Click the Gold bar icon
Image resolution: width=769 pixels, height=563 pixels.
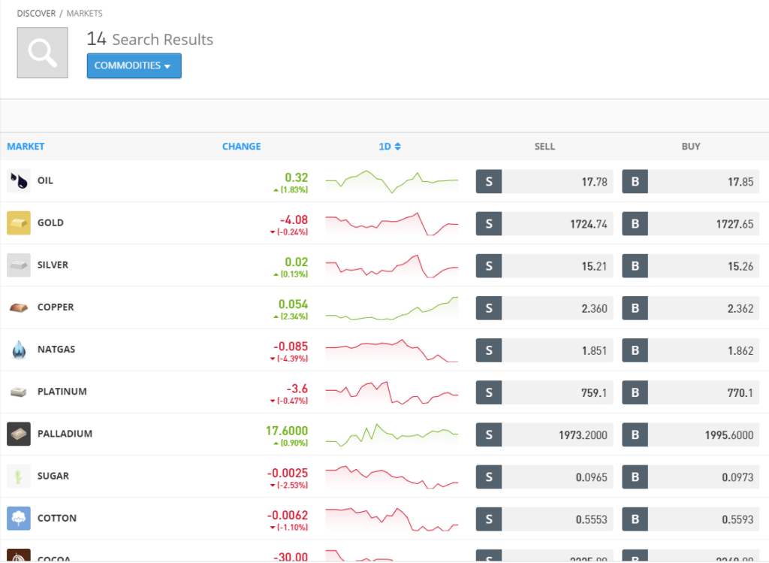(19, 223)
